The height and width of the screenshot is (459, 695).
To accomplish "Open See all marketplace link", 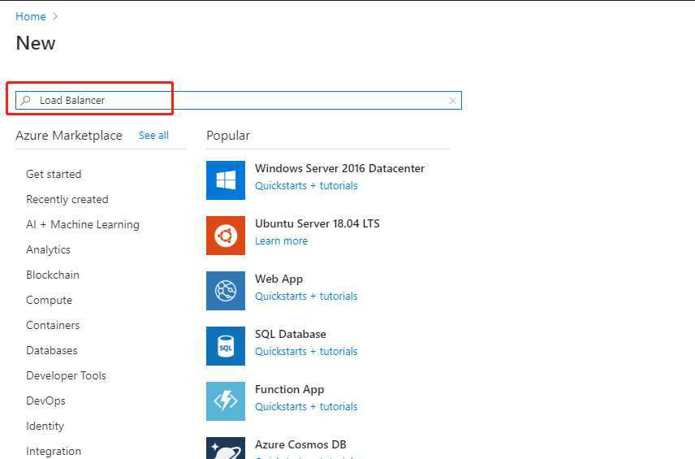I will (x=153, y=135).
